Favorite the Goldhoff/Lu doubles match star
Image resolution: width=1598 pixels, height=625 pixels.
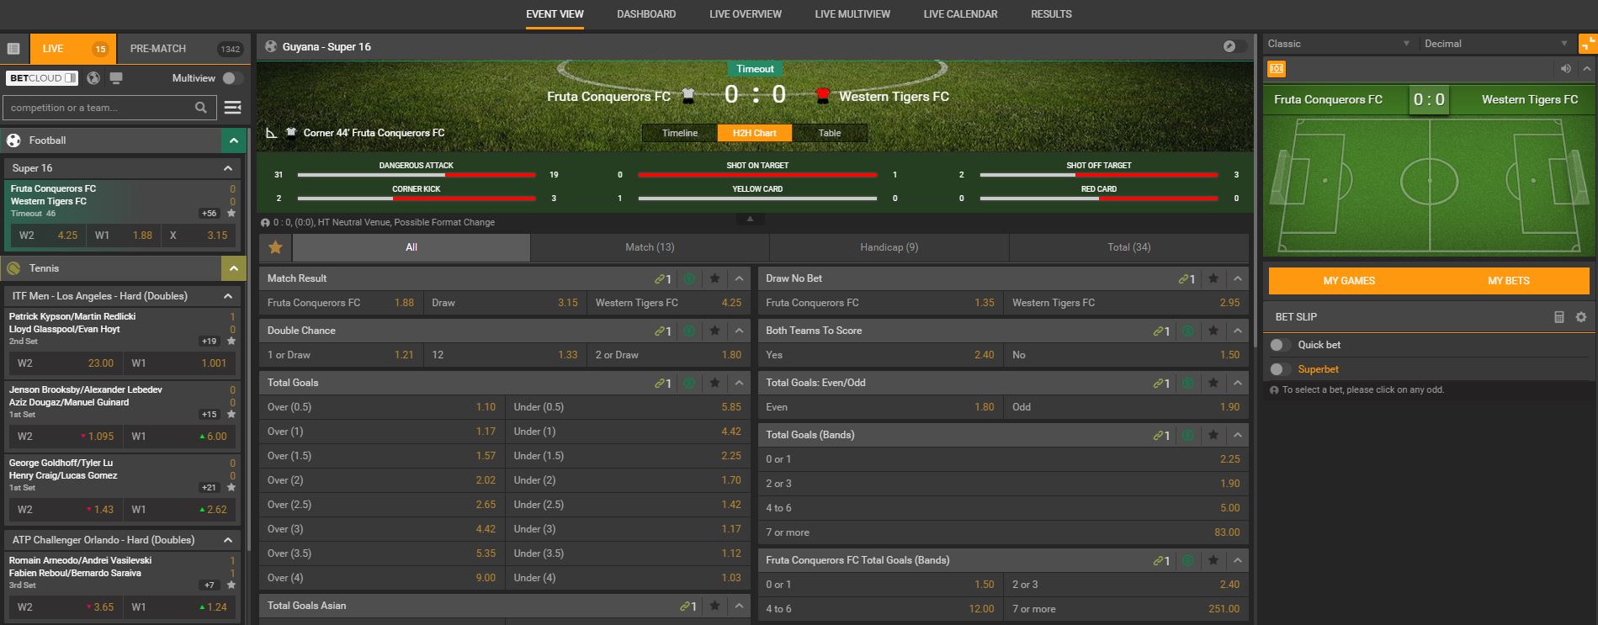231,488
